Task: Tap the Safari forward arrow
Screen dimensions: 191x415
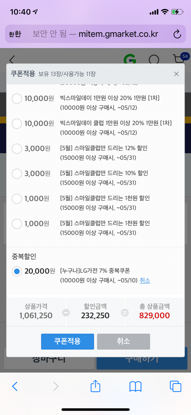Action: coord(56,386)
